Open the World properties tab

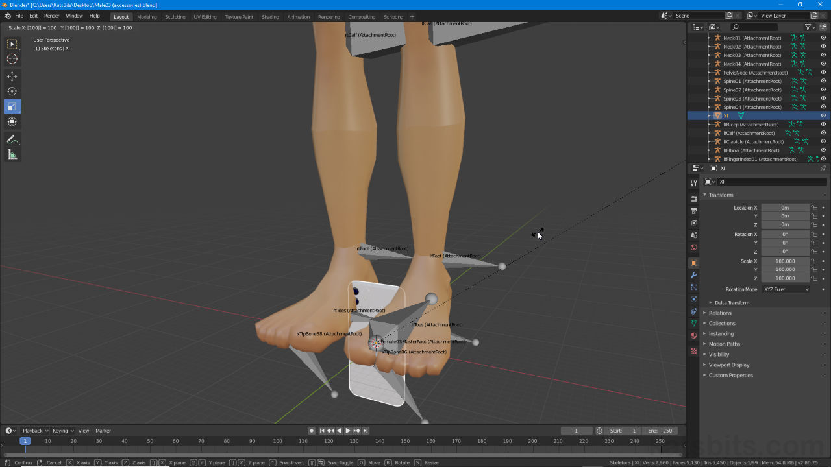(x=693, y=248)
